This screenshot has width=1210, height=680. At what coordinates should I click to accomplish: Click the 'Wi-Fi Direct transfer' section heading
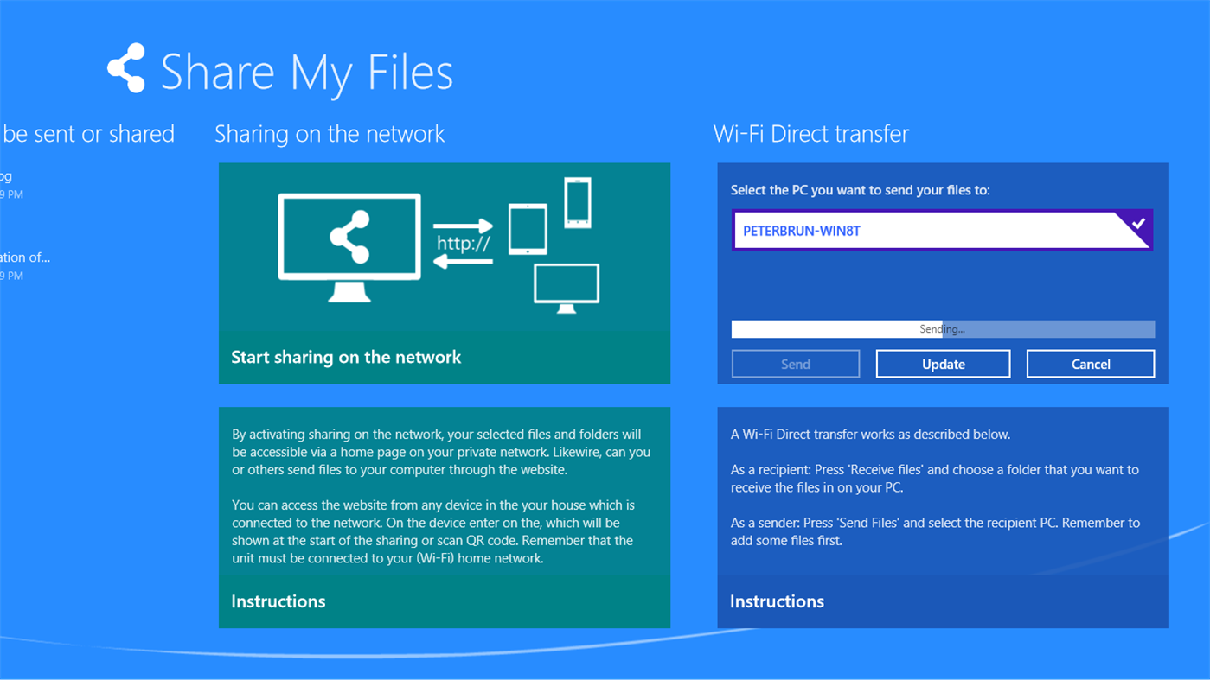coord(810,133)
